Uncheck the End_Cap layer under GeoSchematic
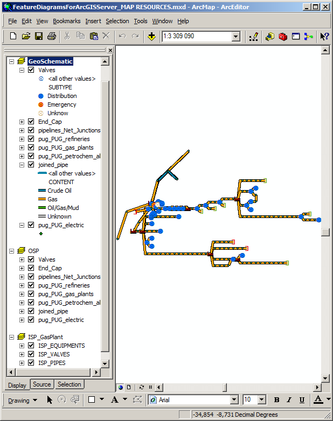This screenshot has height=421, width=333. pyautogui.click(x=31, y=122)
